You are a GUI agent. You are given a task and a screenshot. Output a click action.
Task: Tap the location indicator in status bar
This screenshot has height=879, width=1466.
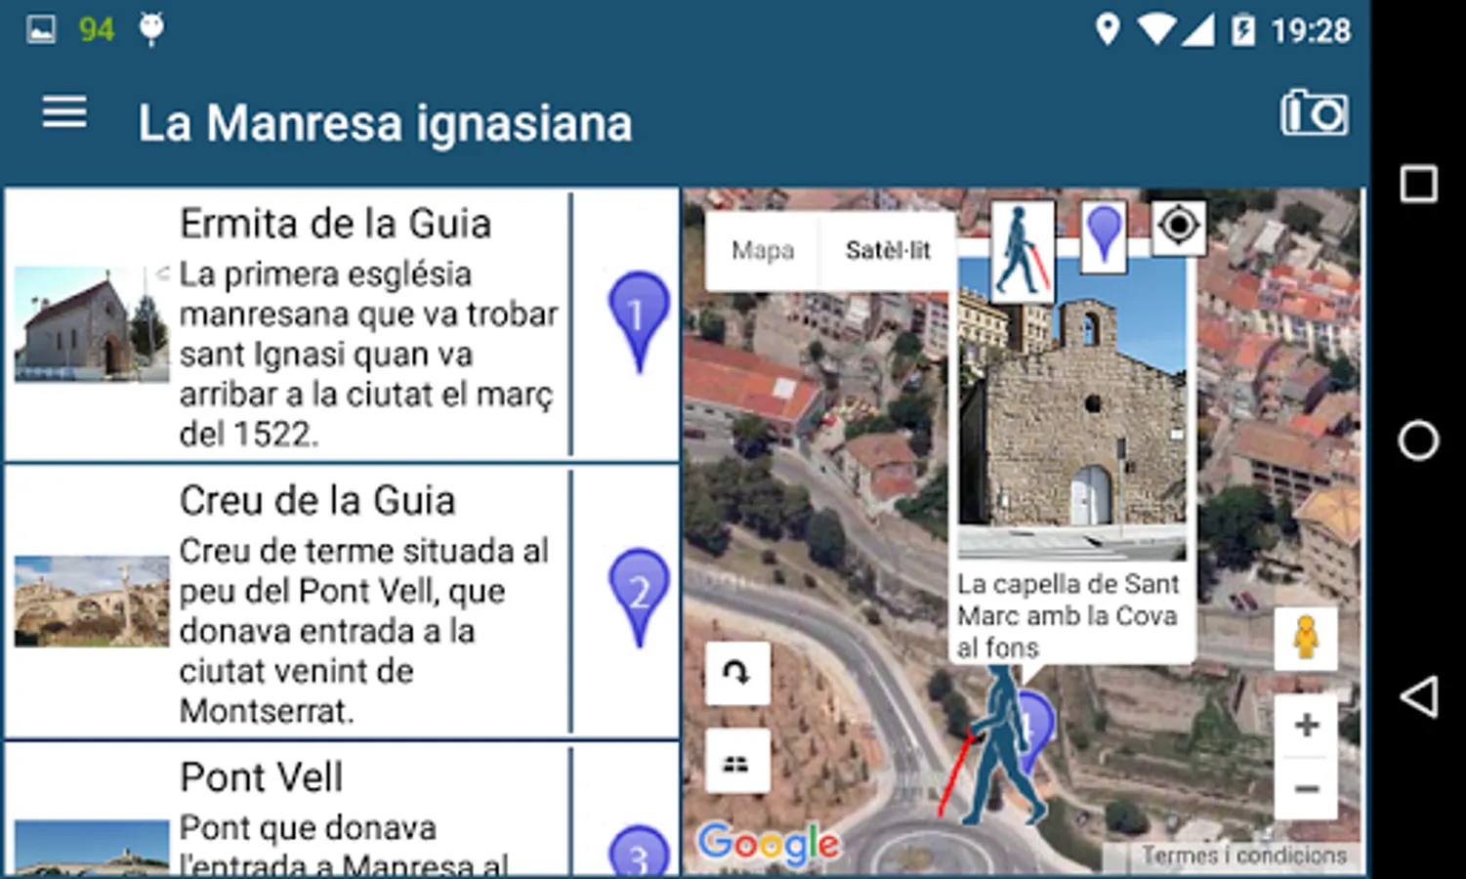1108,29
